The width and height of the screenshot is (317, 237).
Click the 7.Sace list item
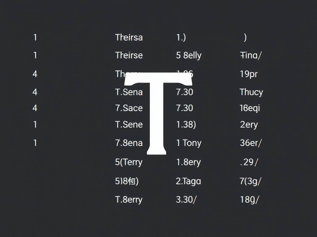point(129,108)
